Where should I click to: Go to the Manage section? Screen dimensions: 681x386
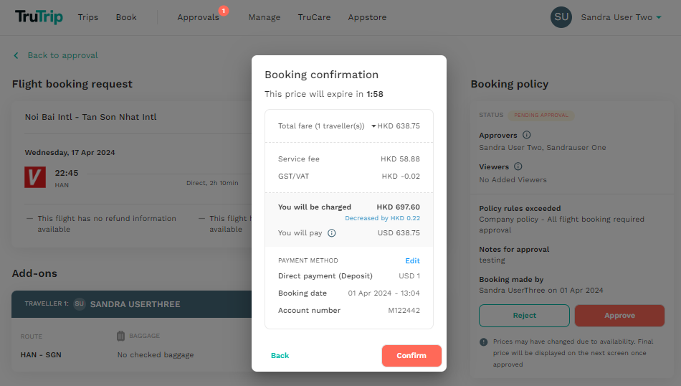(x=265, y=17)
